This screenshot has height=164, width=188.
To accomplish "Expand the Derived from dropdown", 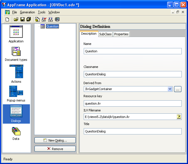I will 170,89.
